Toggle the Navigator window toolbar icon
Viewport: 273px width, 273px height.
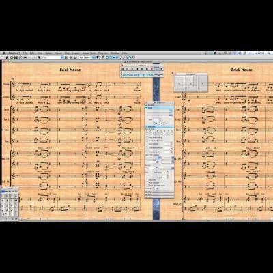click(107, 57)
